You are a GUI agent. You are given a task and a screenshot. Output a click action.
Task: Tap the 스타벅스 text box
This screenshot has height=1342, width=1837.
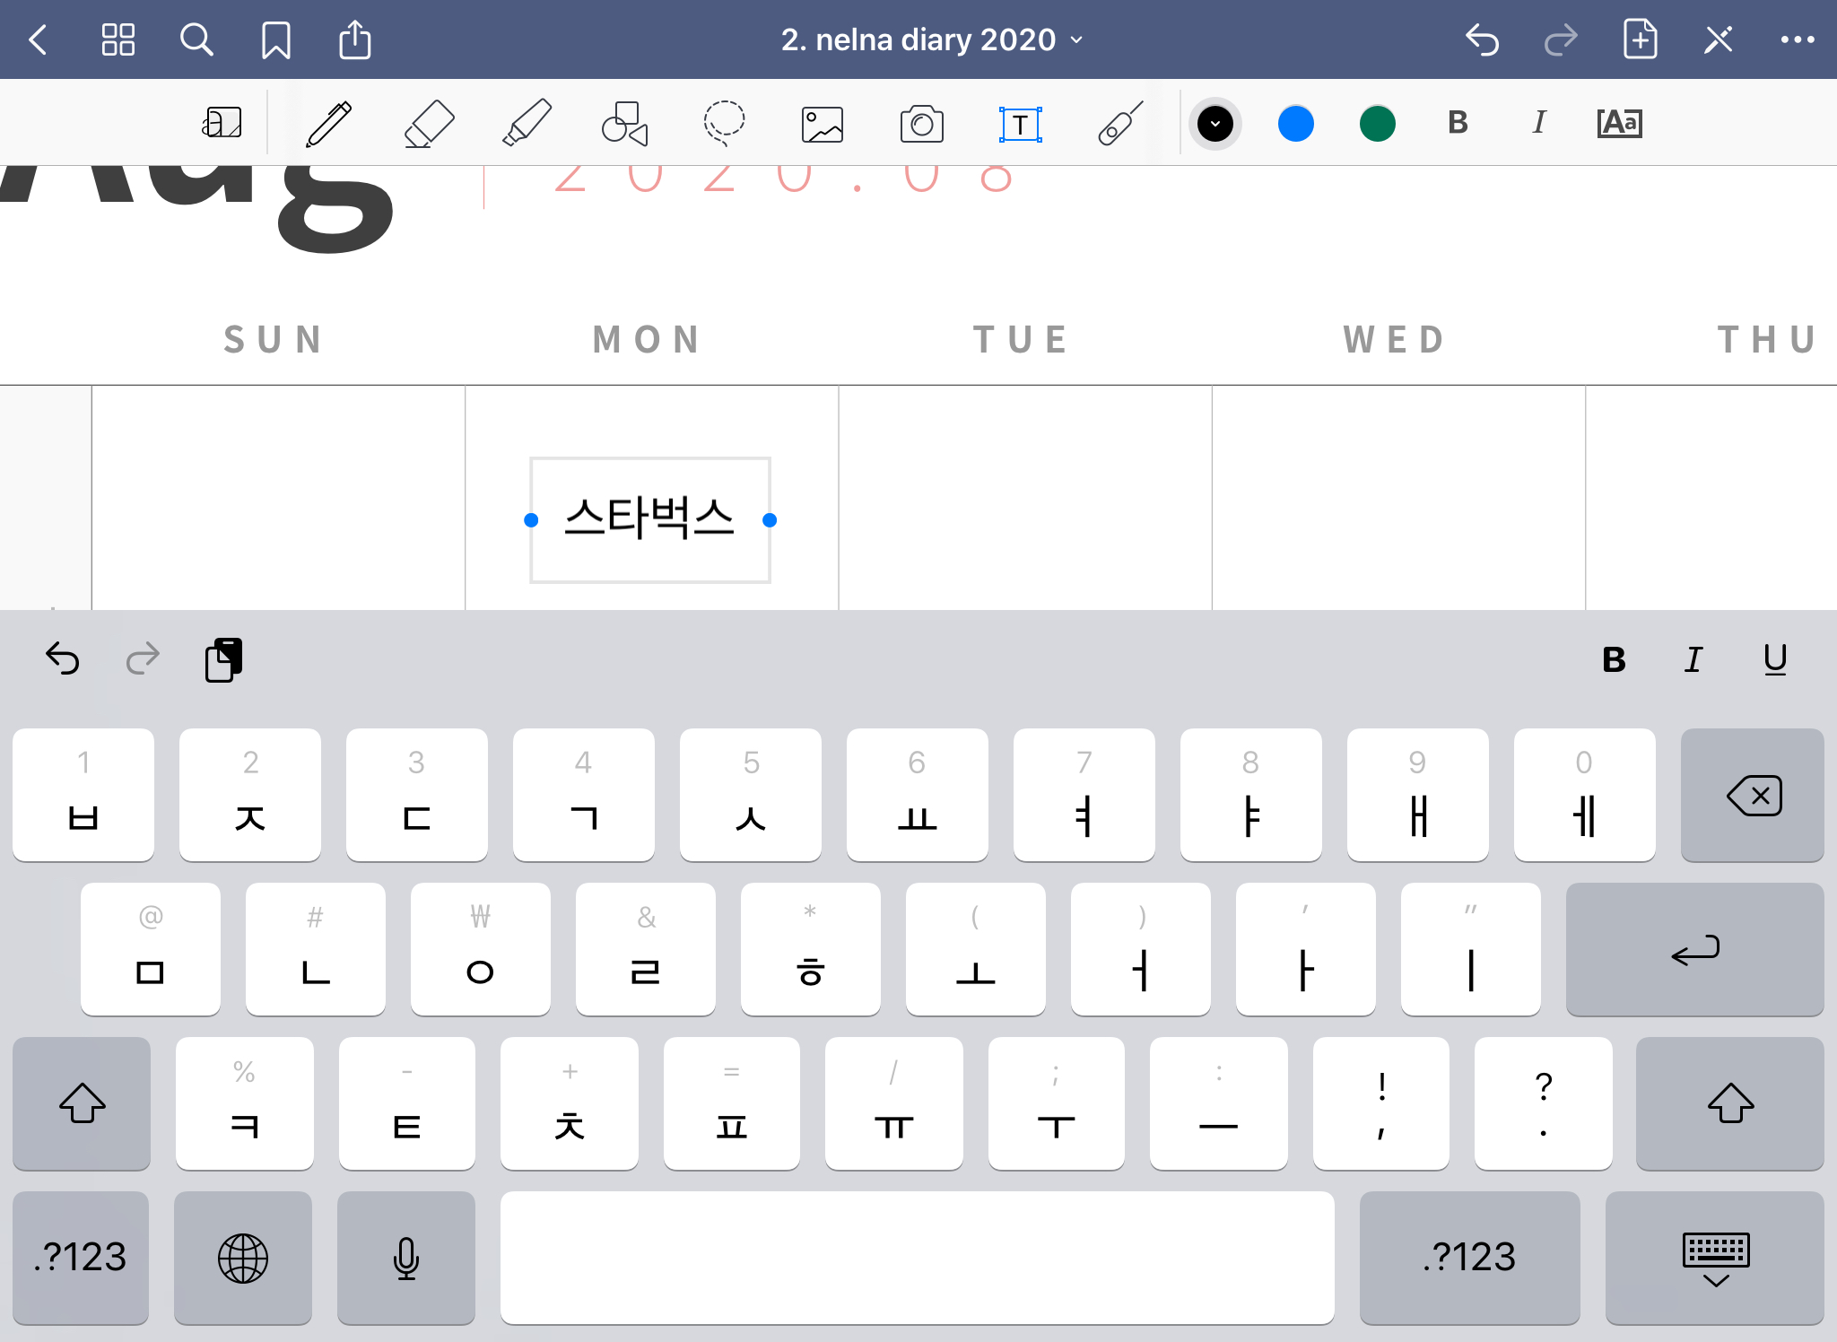click(649, 519)
